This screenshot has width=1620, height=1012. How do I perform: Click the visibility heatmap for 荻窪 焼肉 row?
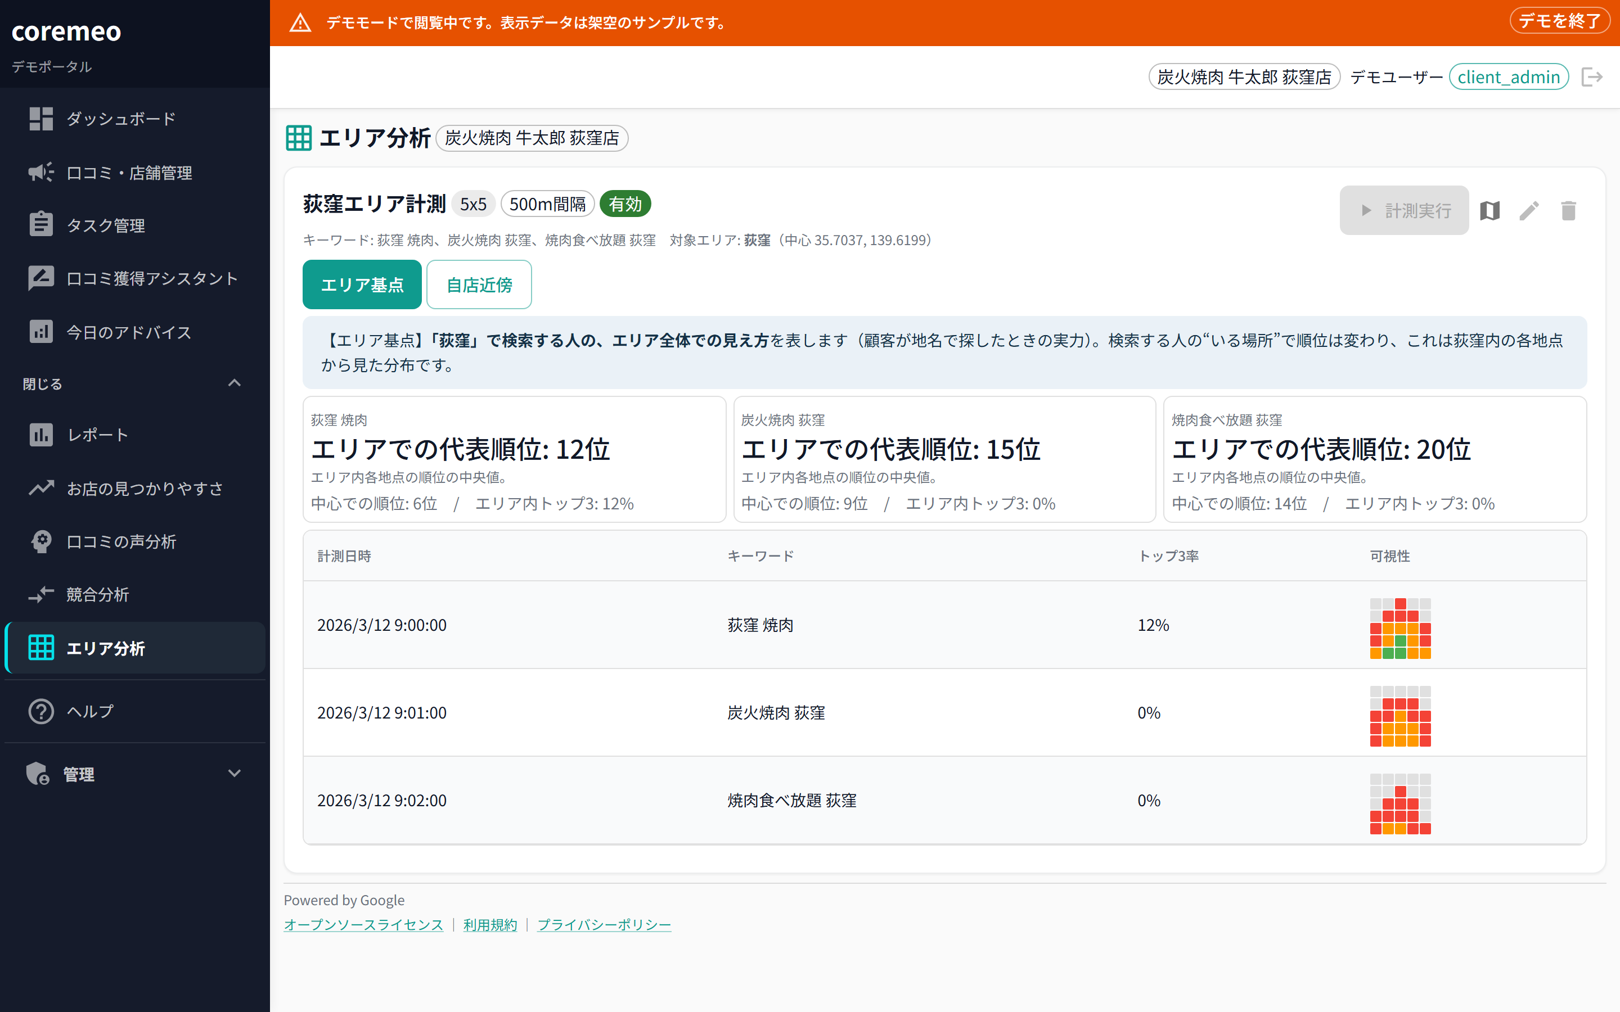[x=1399, y=628]
